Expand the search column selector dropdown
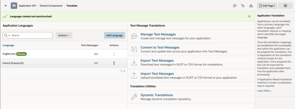Viewport: 295px width, 109px height. tap(7, 35)
